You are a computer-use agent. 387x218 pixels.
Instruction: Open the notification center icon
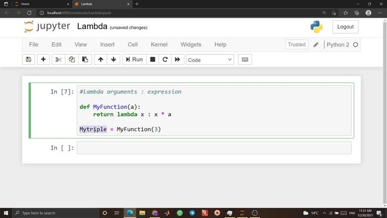tap(379, 213)
